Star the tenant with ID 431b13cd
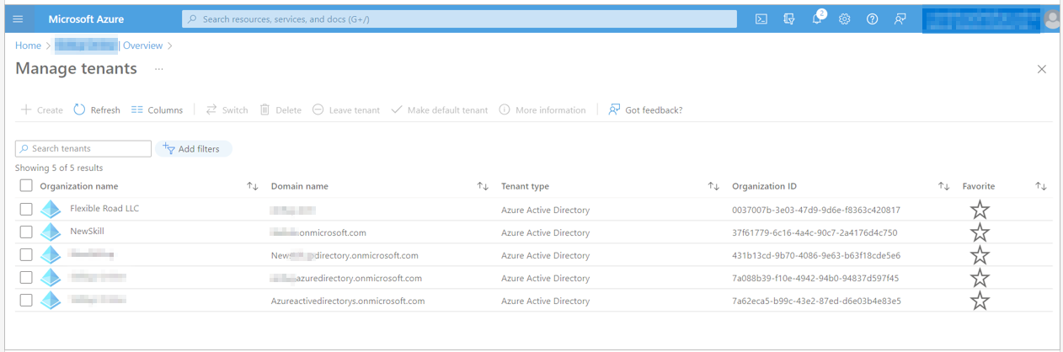The image size is (1063, 352). coord(980,255)
